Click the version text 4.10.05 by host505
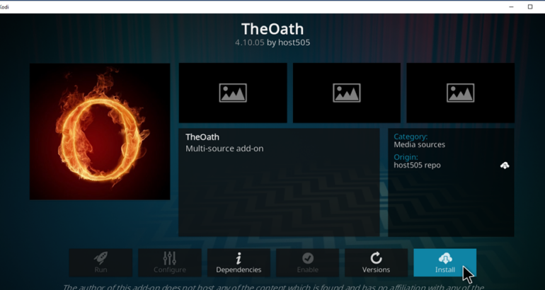545x290 pixels. click(x=272, y=42)
